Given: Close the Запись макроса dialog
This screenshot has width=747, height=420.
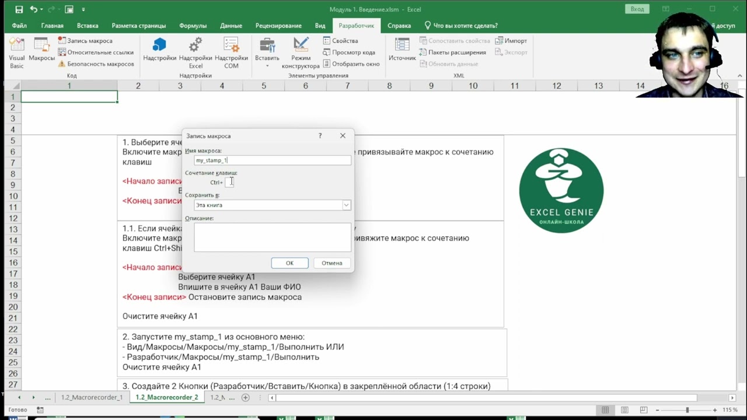Looking at the screenshot, I should pos(343,135).
